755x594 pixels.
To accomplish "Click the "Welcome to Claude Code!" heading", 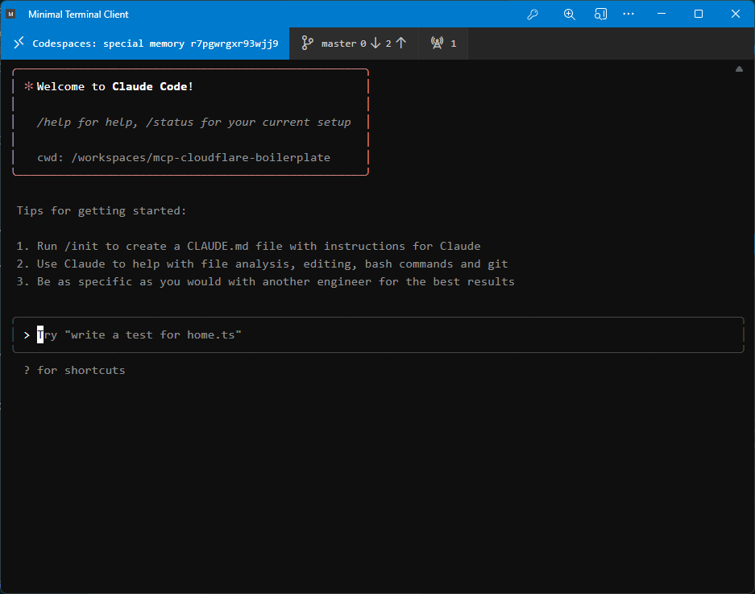I will point(114,87).
